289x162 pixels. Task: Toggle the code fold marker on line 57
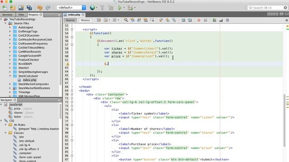pyautogui.click(x=72, y=45)
